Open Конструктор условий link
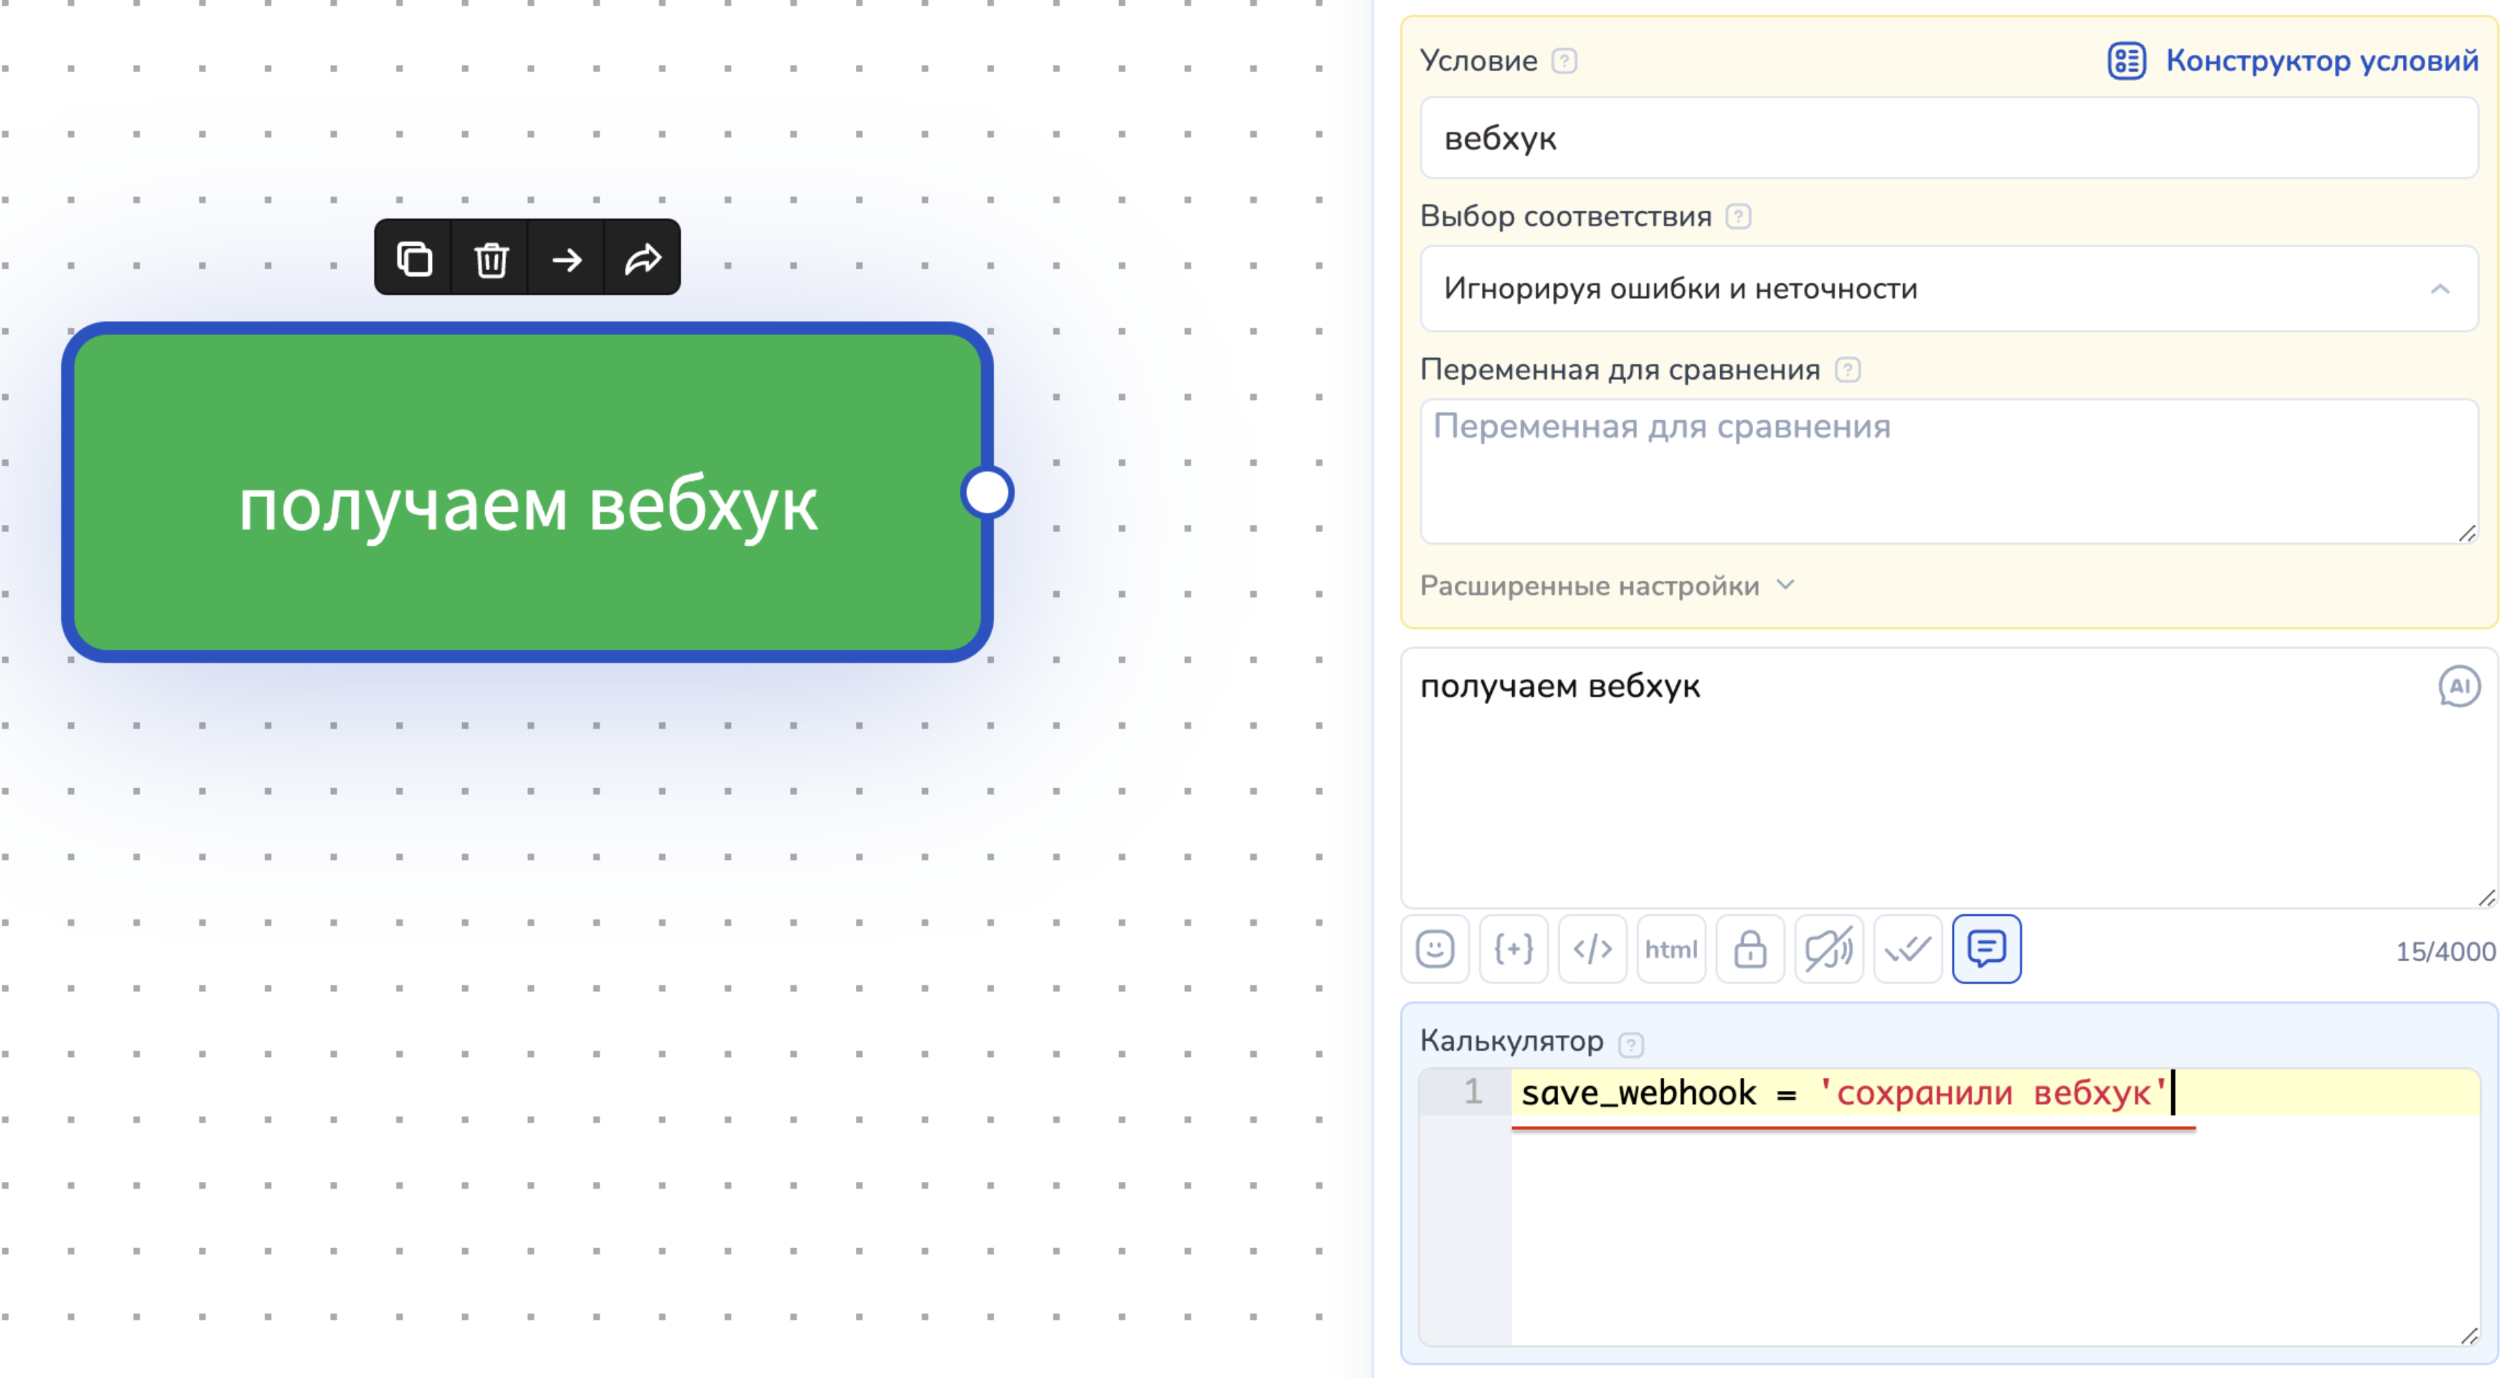This screenshot has height=1378, width=2516. (2291, 61)
